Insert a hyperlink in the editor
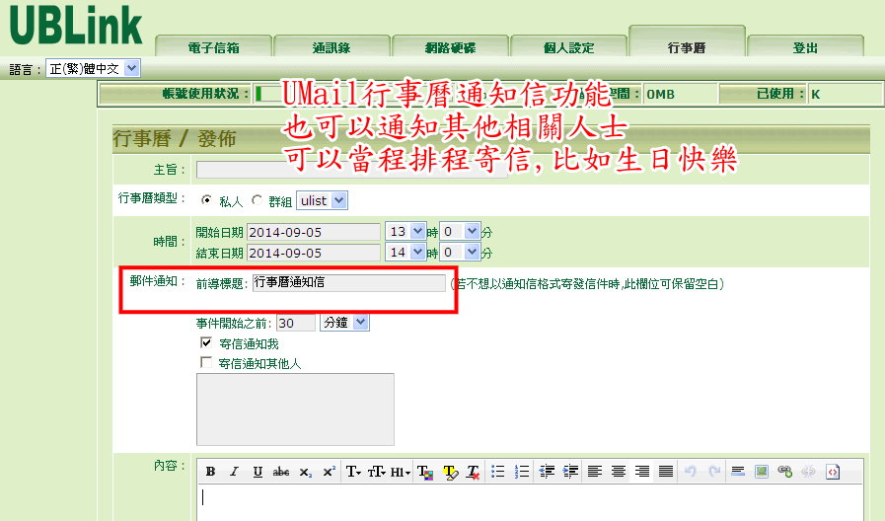 [x=785, y=472]
